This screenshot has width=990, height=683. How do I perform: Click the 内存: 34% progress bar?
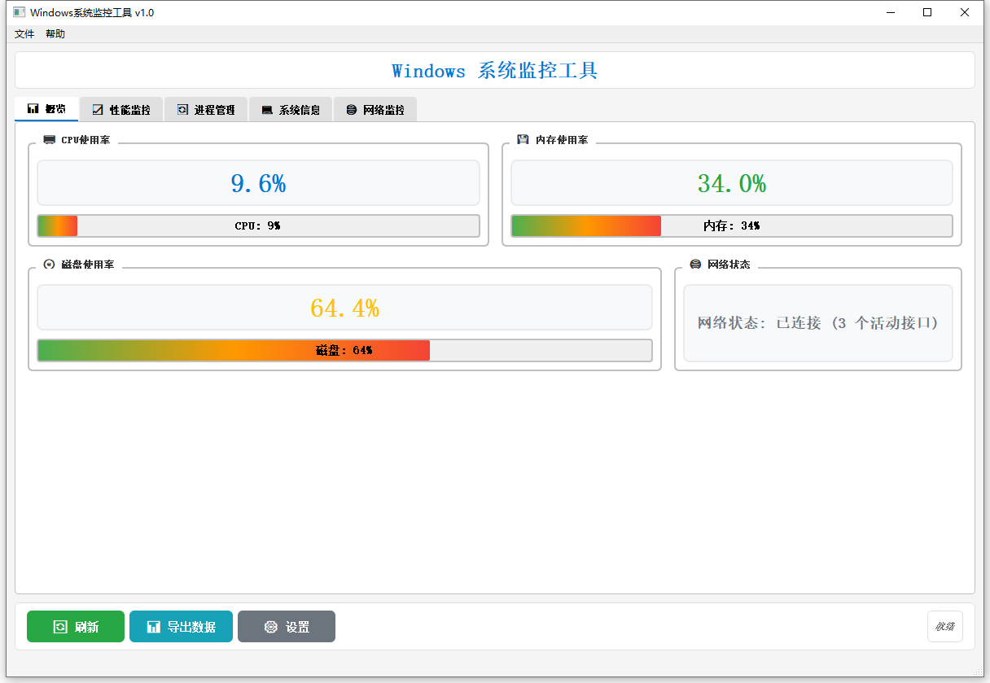tap(732, 226)
